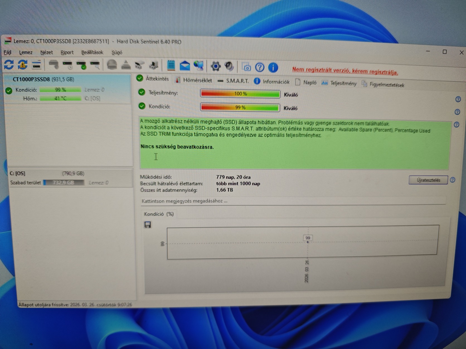Click the '1,66 TB' written data value
Viewport: 466px width, 349px height.
click(x=224, y=190)
